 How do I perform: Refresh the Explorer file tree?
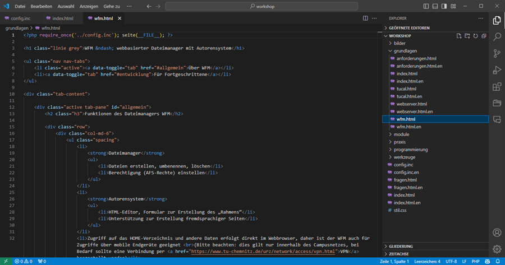coord(475,36)
